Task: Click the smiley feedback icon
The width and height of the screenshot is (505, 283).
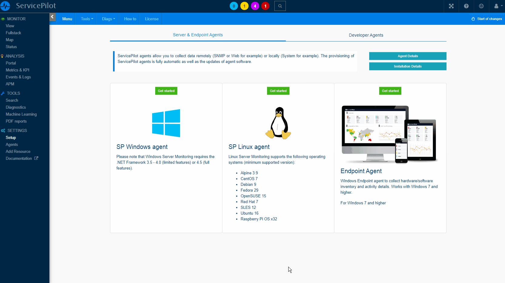Action: 481,6
